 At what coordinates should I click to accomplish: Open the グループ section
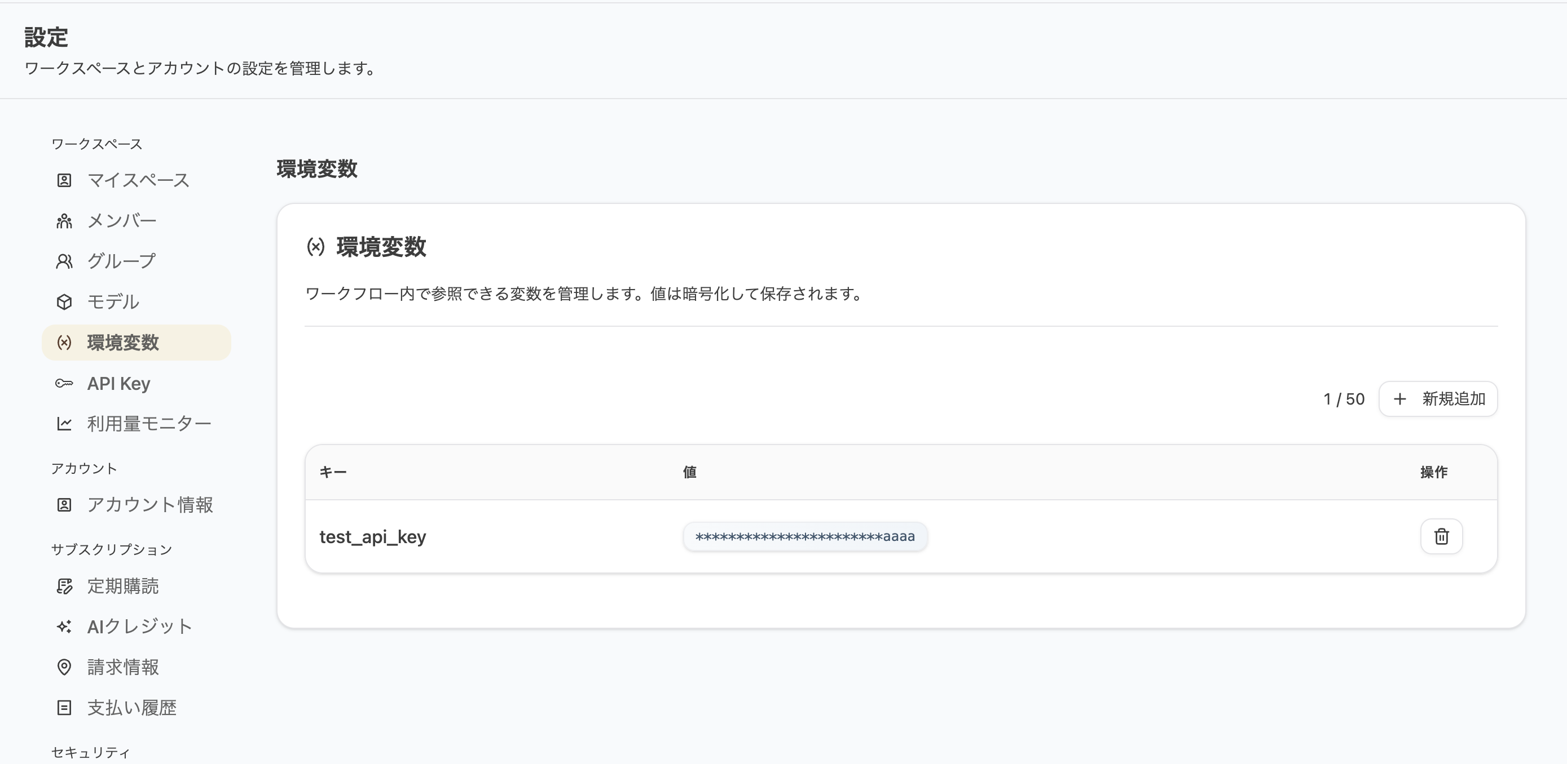click(137, 261)
